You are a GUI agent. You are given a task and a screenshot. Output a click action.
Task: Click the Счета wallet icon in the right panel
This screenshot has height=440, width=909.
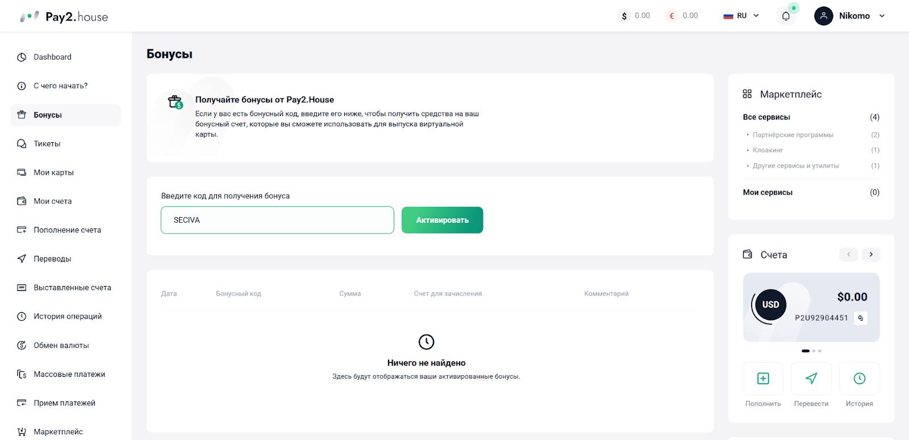pos(748,254)
